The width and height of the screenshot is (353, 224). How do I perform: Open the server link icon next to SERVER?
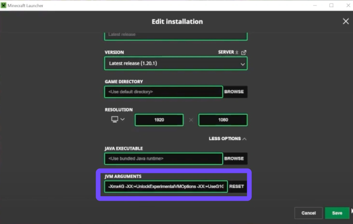[243, 52]
